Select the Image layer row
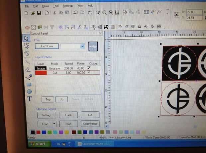The width and height of the screenshot is (206, 153). [67, 68]
